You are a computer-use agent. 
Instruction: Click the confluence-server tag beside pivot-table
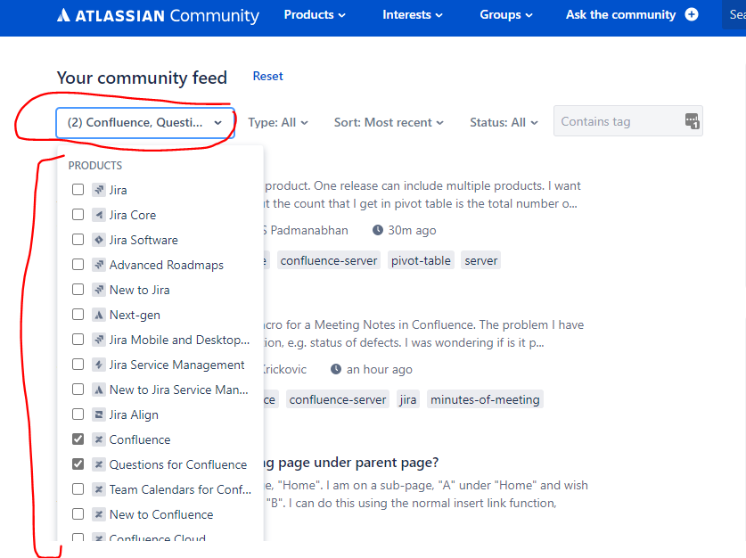[x=329, y=260]
